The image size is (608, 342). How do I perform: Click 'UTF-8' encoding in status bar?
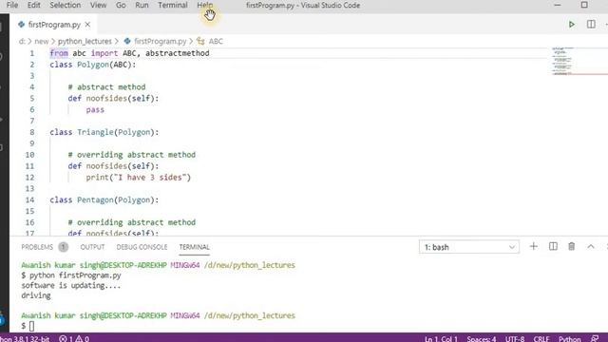[x=515, y=338]
